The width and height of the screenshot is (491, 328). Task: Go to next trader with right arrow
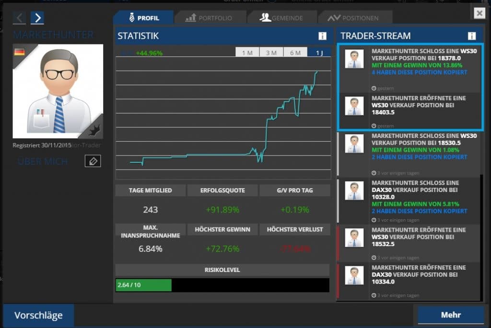(37, 18)
